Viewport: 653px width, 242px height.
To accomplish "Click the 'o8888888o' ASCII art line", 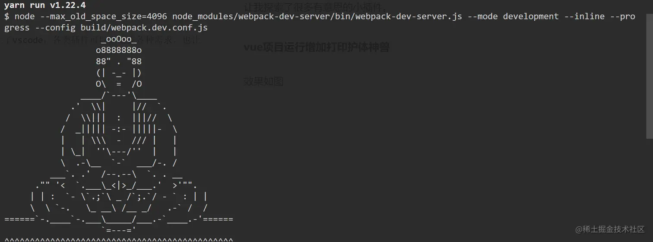I will [119, 51].
